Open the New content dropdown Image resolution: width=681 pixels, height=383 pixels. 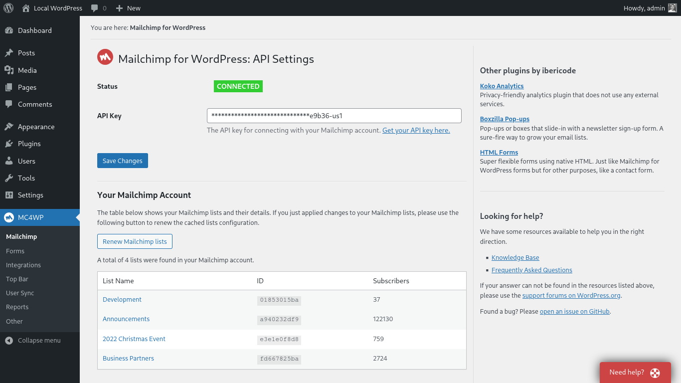128,8
